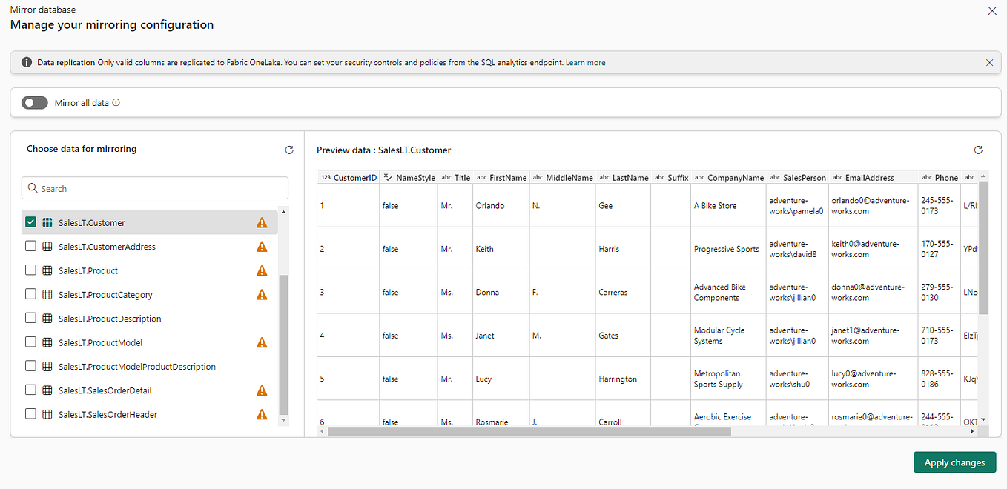Select the SalesLT.SalesOrderDetail checkbox

tap(30, 390)
